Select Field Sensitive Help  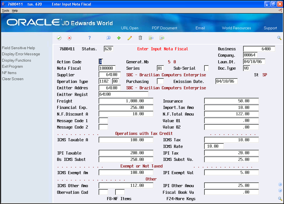coord(19,48)
